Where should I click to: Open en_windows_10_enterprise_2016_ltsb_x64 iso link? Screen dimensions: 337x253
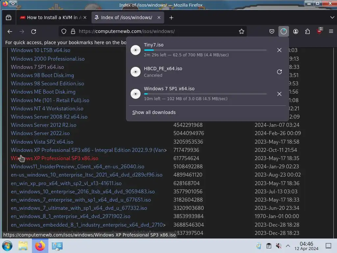83,191
